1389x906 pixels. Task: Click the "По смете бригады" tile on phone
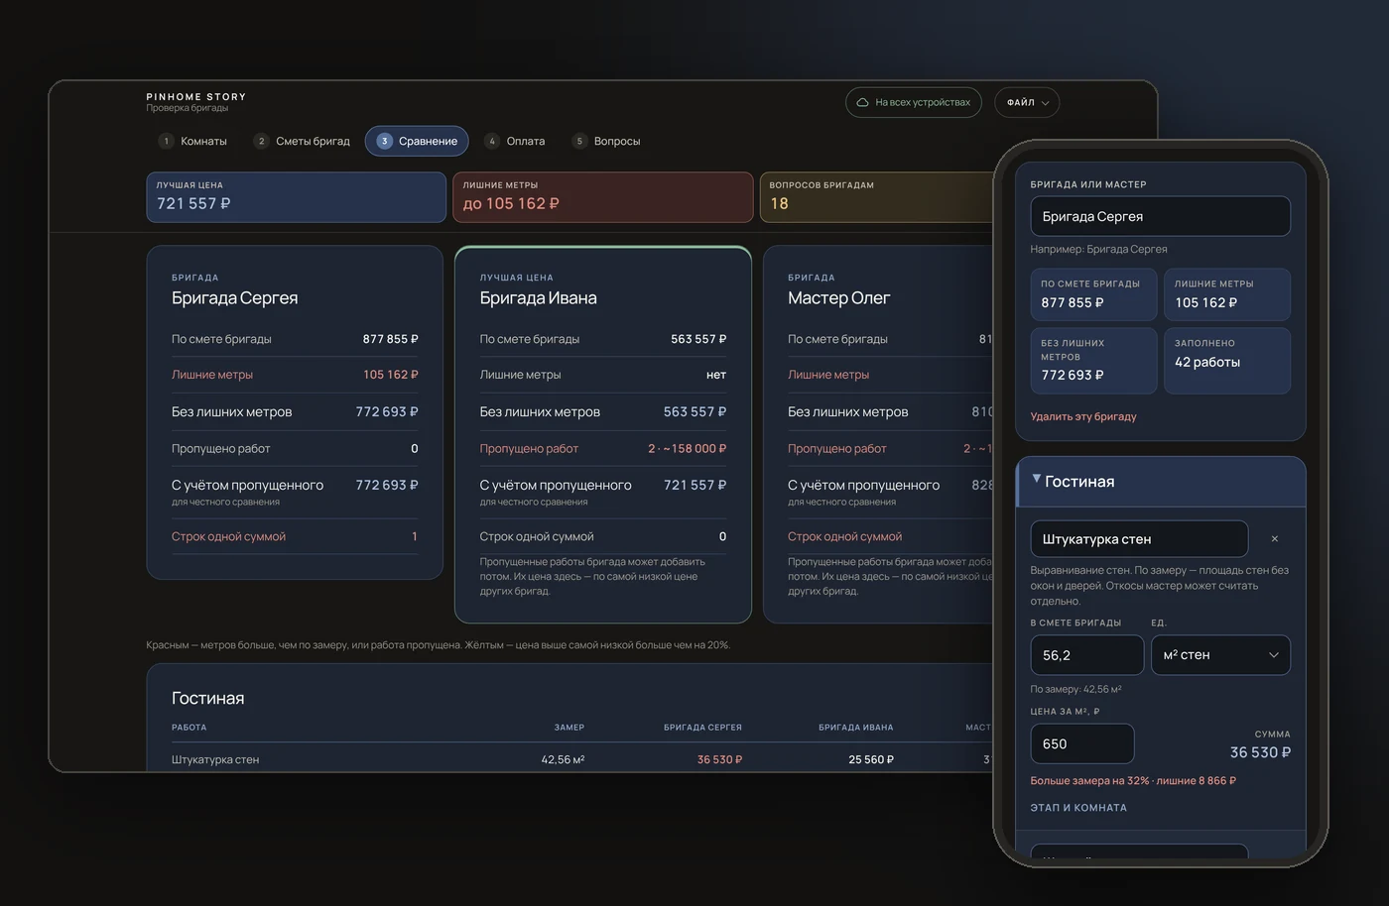1093,294
